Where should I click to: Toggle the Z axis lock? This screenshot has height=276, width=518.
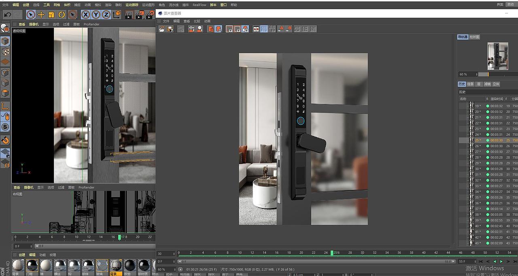[x=106, y=15]
